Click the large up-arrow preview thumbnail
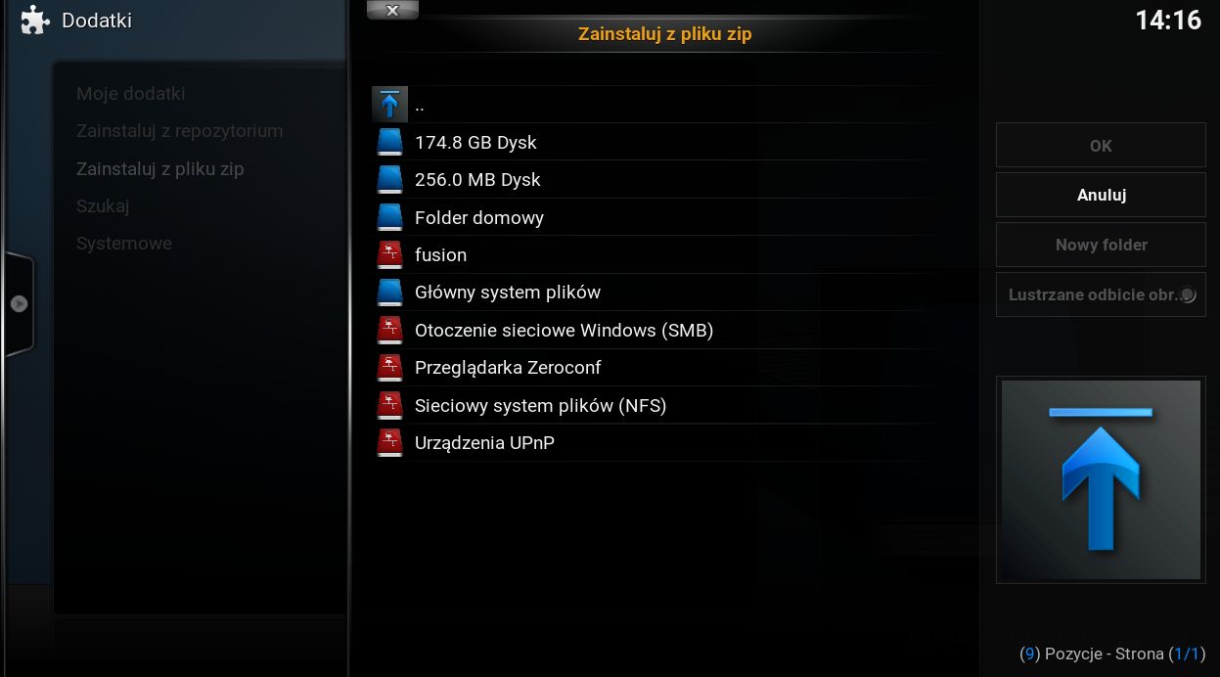This screenshot has height=677, width=1220. click(x=1101, y=479)
